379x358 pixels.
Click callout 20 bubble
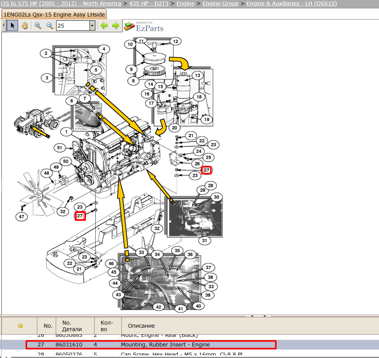click(175, 128)
